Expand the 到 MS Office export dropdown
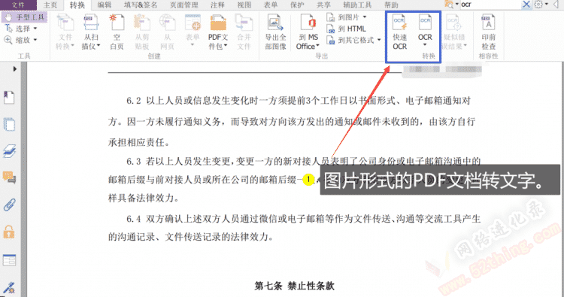Screen dimensions: 564x297 point(317,46)
